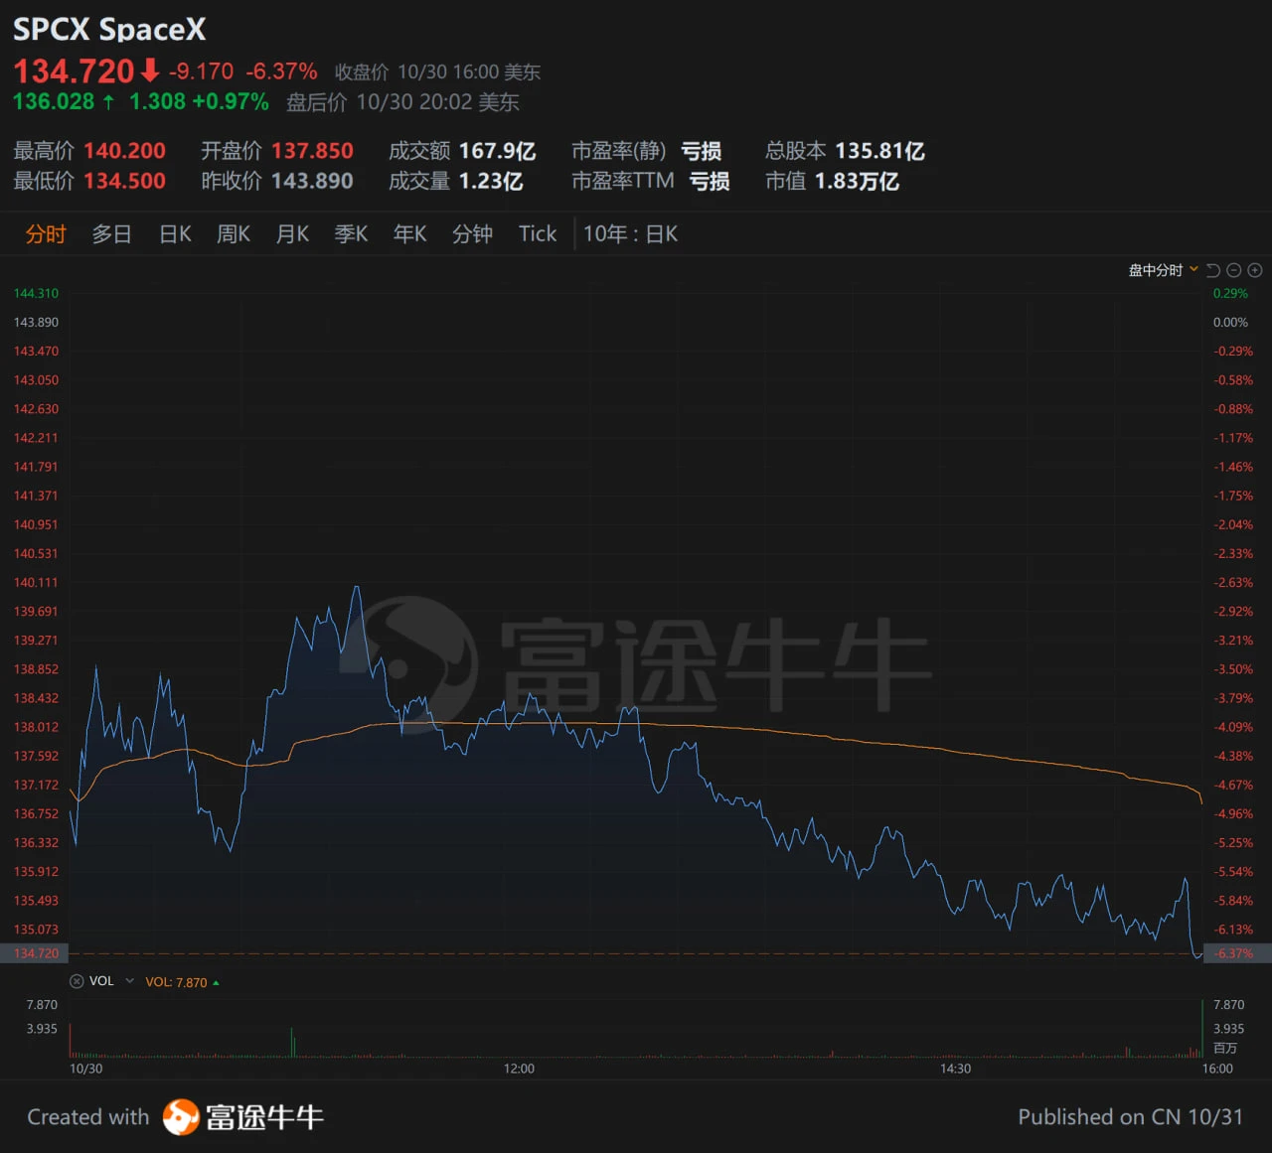Click the after-hours price 136.028

pyautogui.click(x=53, y=101)
